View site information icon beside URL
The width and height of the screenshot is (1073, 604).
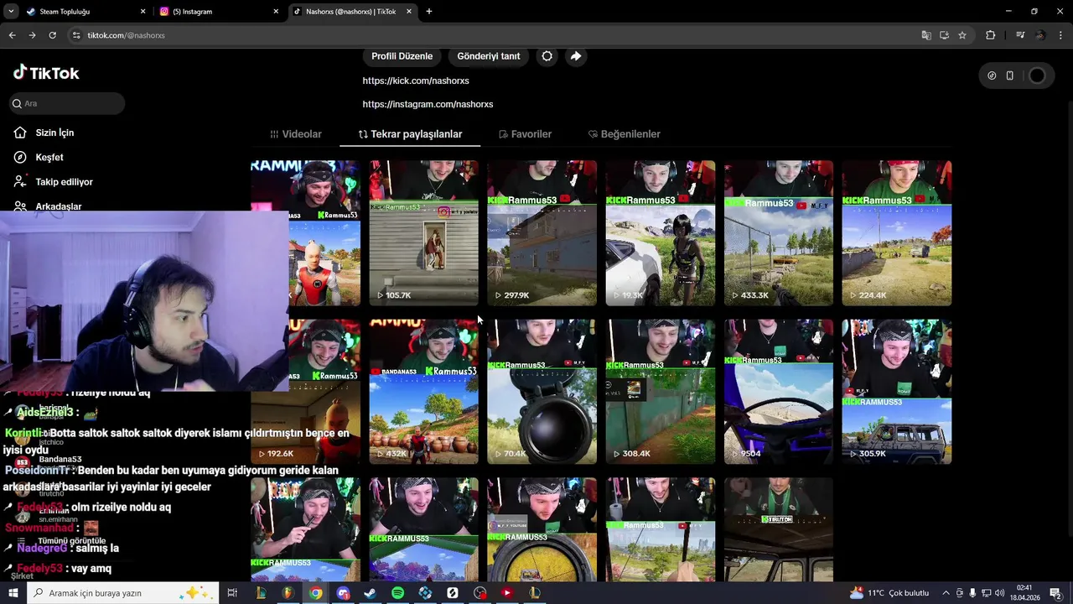point(76,35)
